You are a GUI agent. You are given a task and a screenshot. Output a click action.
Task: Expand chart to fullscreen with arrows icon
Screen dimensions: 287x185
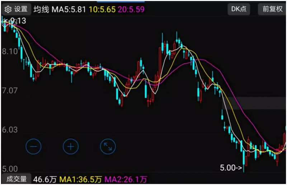pos(108,146)
